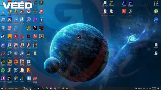This screenshot has width=161, height=90.
Task: Launch League of Legends shortcut
Action: tap(29, 53)
